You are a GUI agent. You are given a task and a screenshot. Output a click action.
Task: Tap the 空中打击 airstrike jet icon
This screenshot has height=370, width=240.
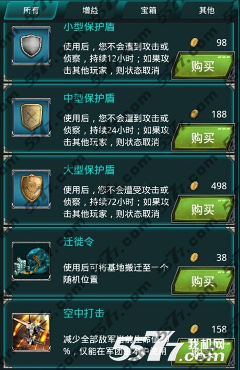(31, 333)
